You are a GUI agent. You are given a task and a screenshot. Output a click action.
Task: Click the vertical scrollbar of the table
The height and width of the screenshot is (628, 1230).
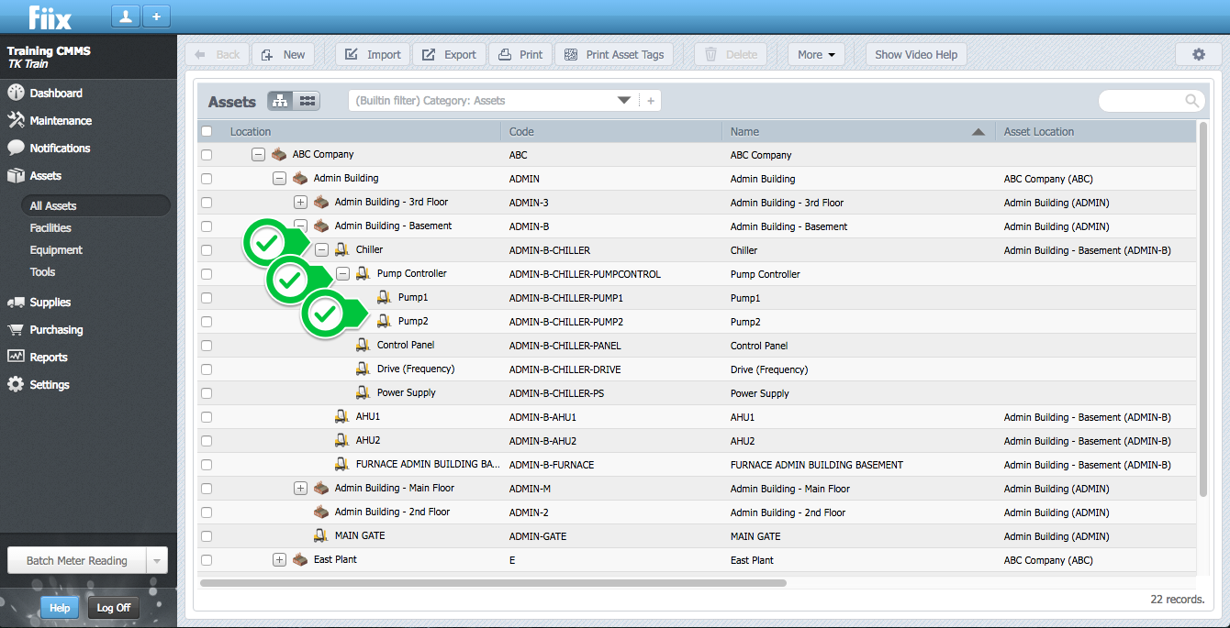1202,312
